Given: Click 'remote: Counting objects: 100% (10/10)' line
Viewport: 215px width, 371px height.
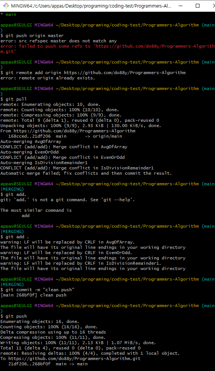Looking at the screenshot, I should point(60,110).
